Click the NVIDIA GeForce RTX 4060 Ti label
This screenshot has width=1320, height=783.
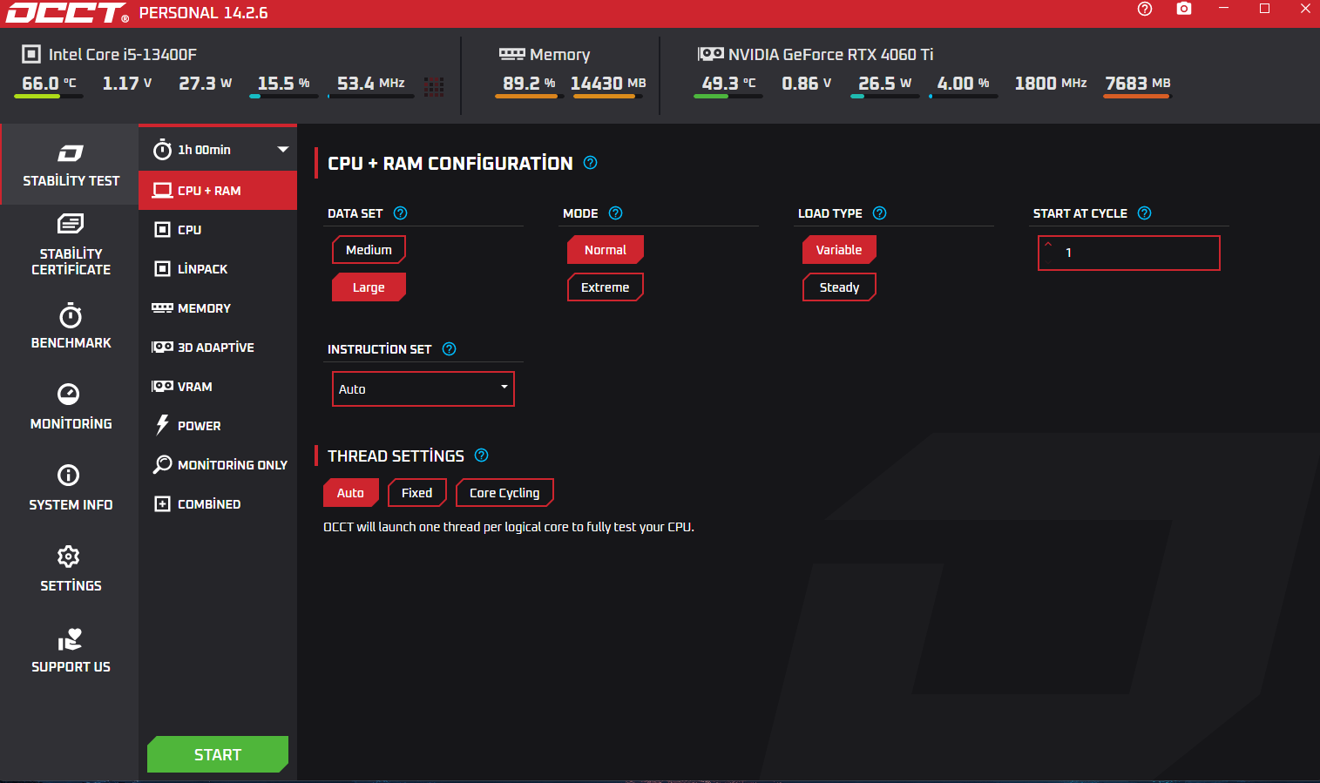coord(830,54)
